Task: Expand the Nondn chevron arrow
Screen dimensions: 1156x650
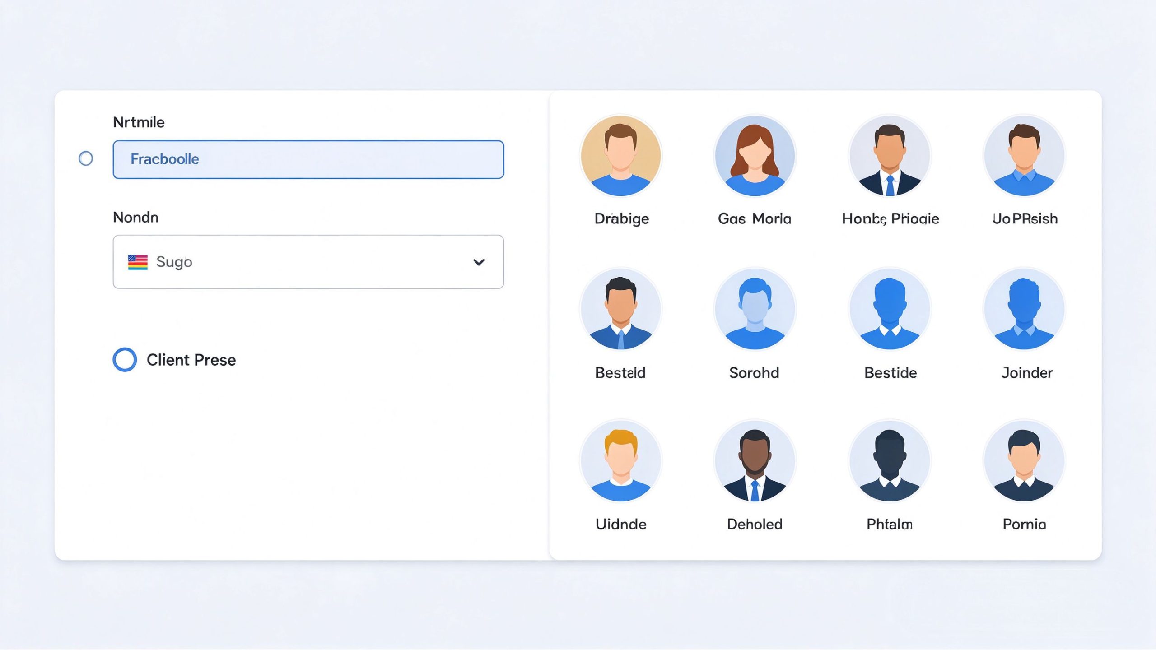Action: [x=479, y=262]
